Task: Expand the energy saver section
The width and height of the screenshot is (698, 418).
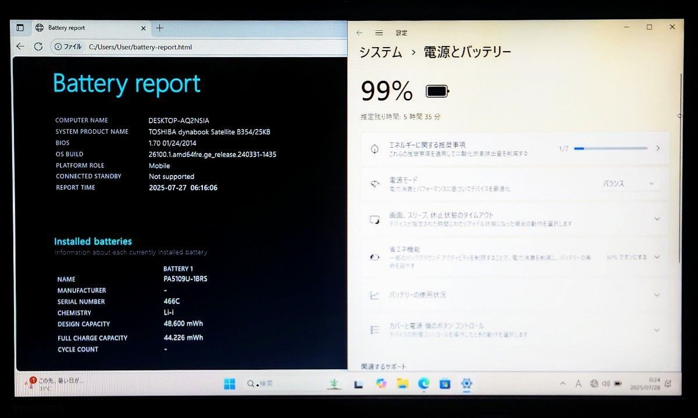Action: tap(515, 256)
